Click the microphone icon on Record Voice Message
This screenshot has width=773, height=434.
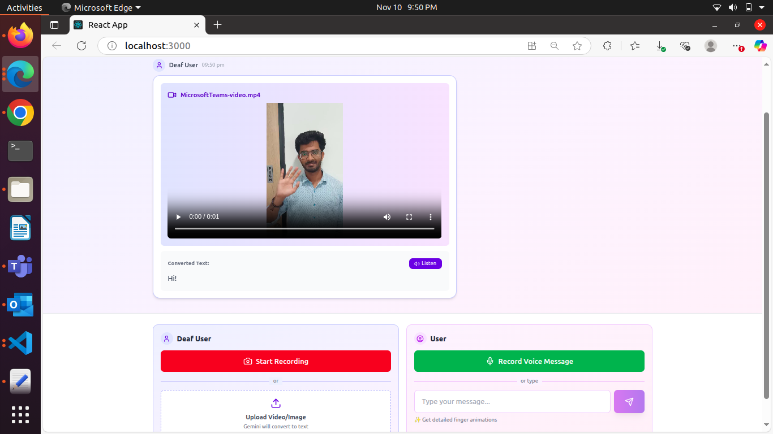click(490, 361)
